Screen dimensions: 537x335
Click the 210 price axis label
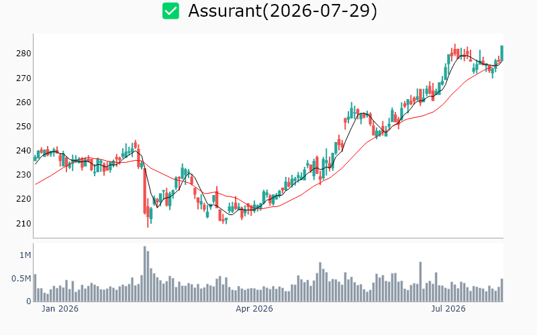[x=23, y=224]
